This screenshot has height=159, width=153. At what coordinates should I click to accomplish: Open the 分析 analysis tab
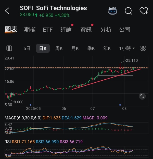(106, 30)
